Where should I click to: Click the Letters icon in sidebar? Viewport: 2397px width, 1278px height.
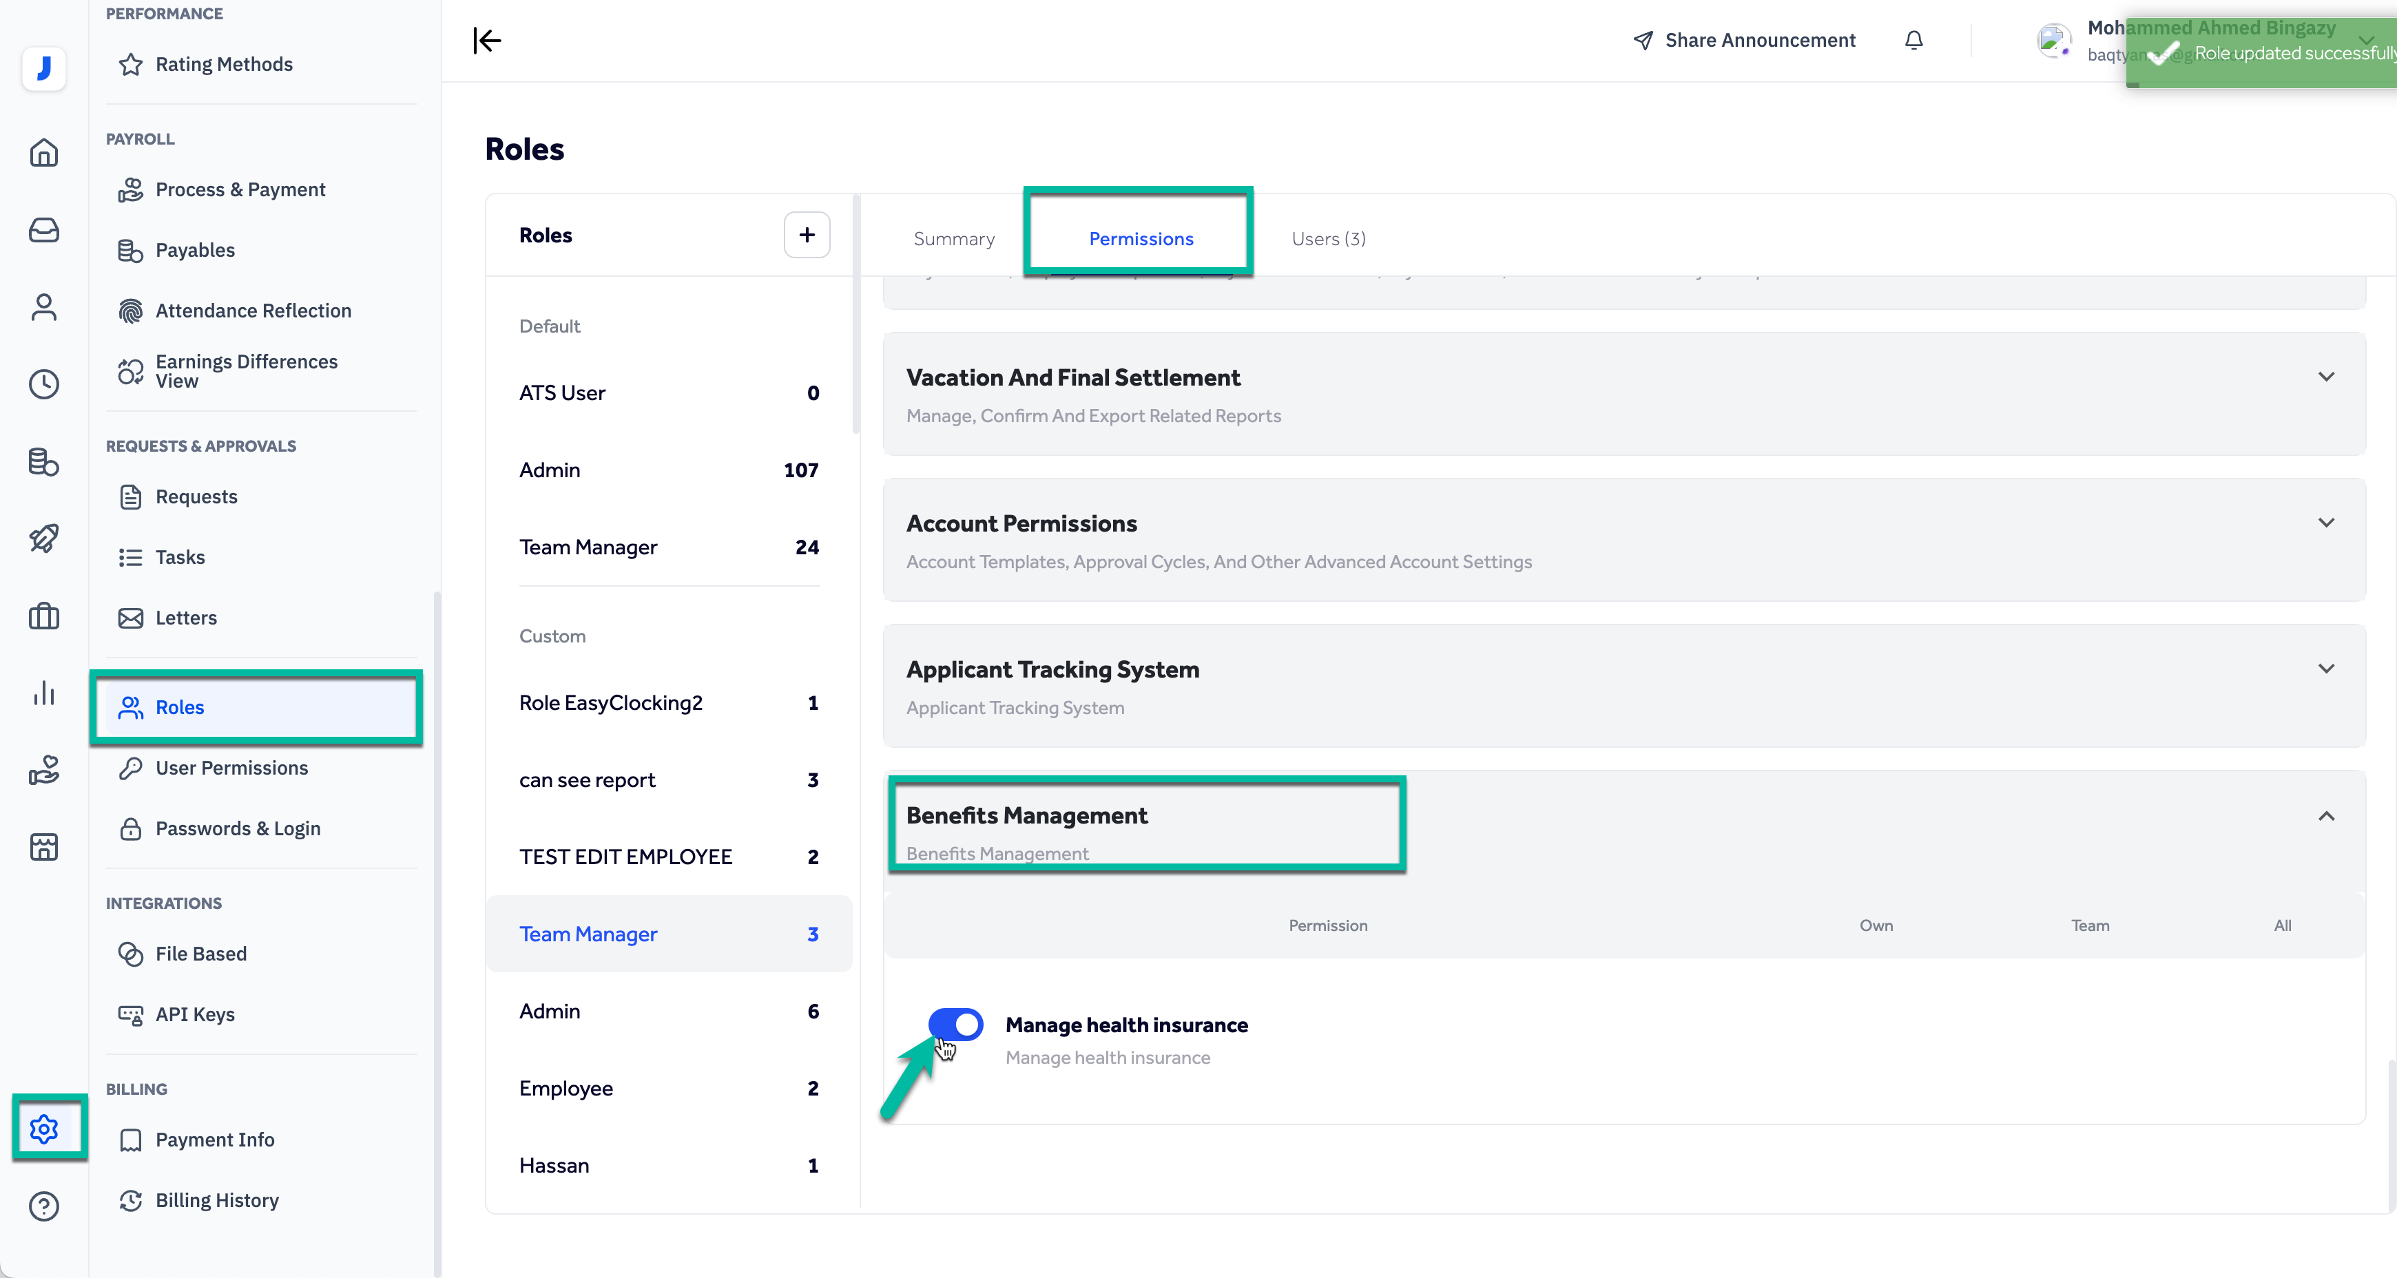(130, 617)
